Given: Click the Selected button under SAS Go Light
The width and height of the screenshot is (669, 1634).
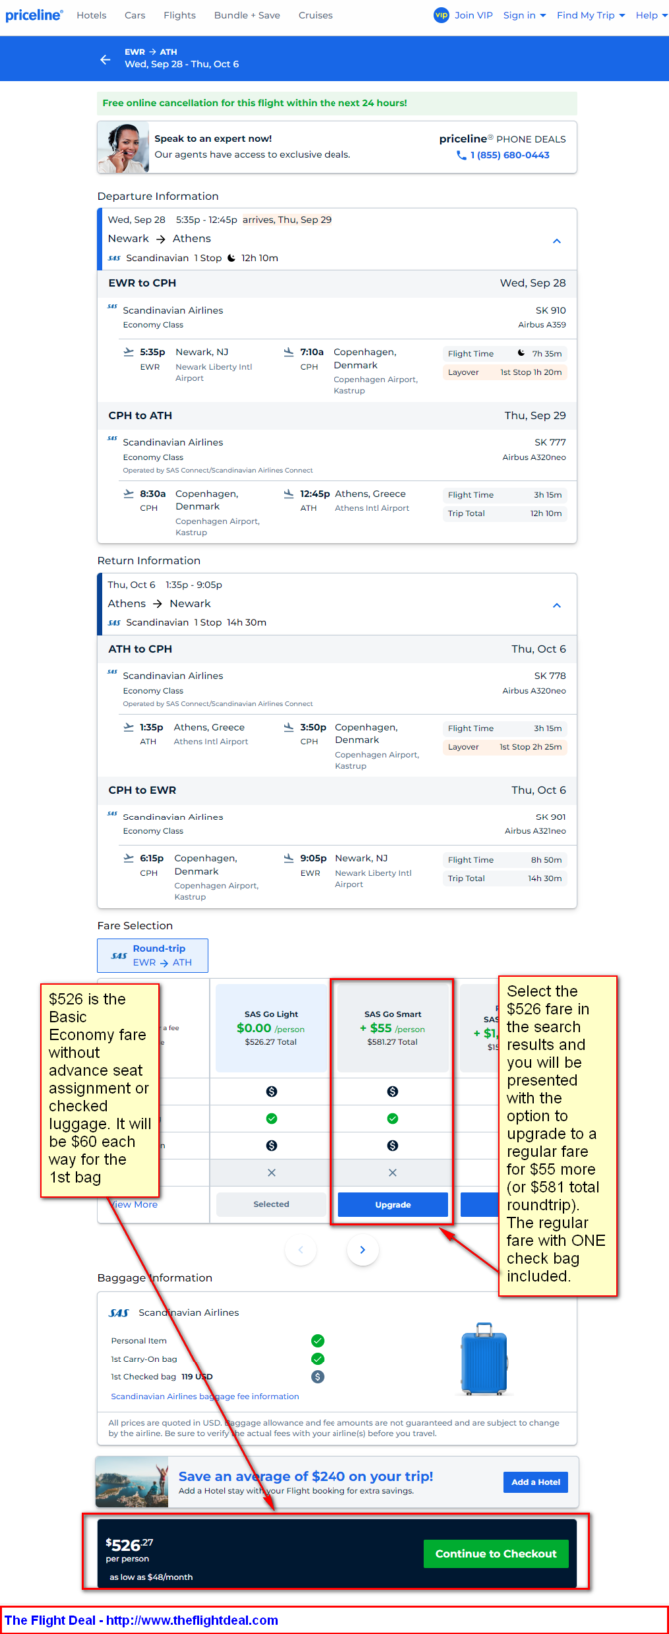Looking at the screenshot, I should (x=271, y=1204).
